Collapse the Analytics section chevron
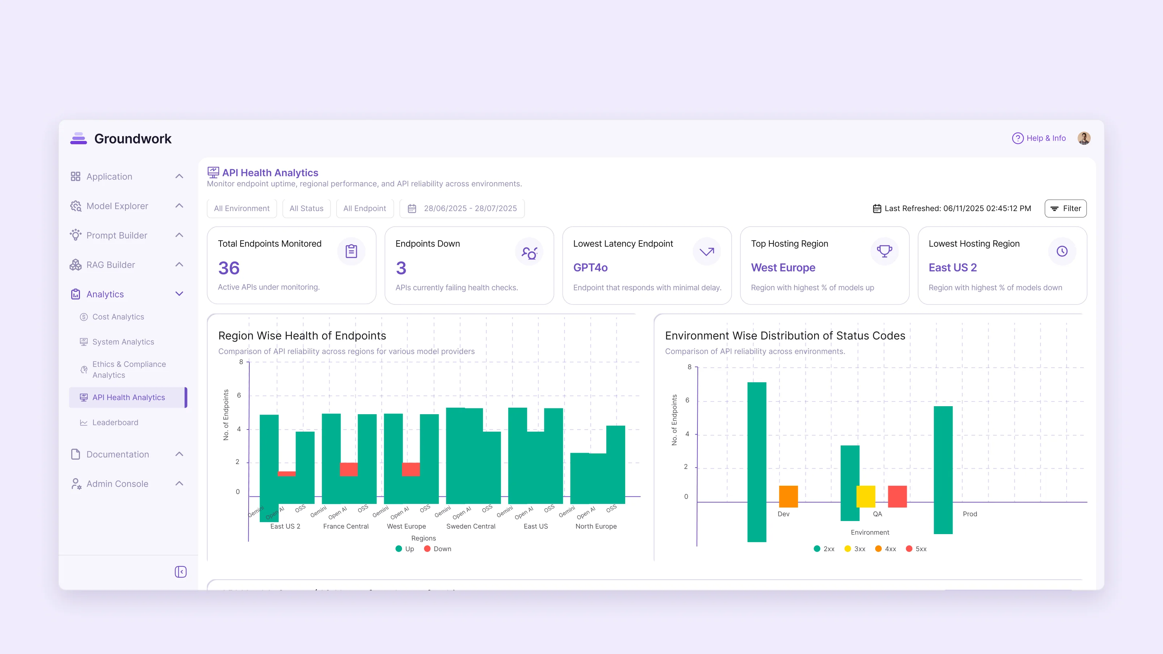This screenshot has width=1163, height=654. coord(179,294)
